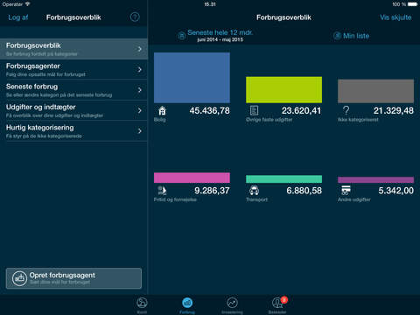Tap the Fritid og fornøjelse sailboat icon

click(x=162, y=191)
